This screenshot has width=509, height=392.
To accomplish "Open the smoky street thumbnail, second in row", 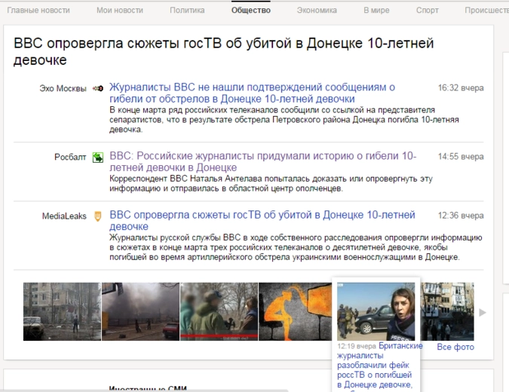I will [x=140, y=311].
